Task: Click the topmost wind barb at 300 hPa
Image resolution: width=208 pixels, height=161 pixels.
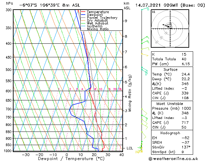Action: [145, 9]
